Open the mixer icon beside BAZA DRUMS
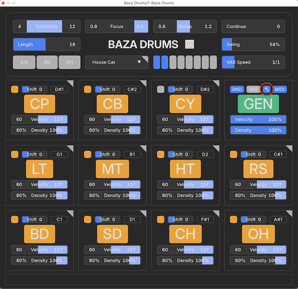The width and height of the screenshot is (298, 289). coord(189,44)
